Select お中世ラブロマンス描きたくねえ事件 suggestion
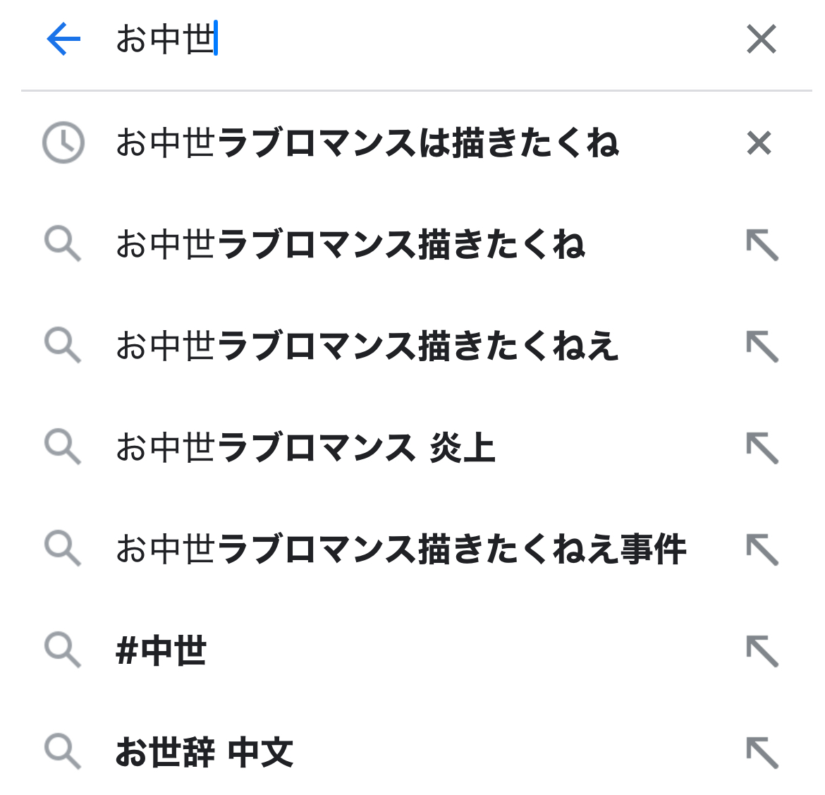 [401, 550]
